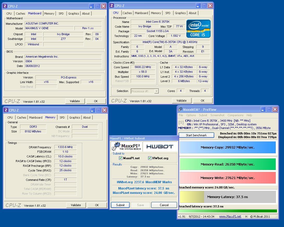
Task: Minimize the CPU-Z Mainboard window
Action: point(91,6)
